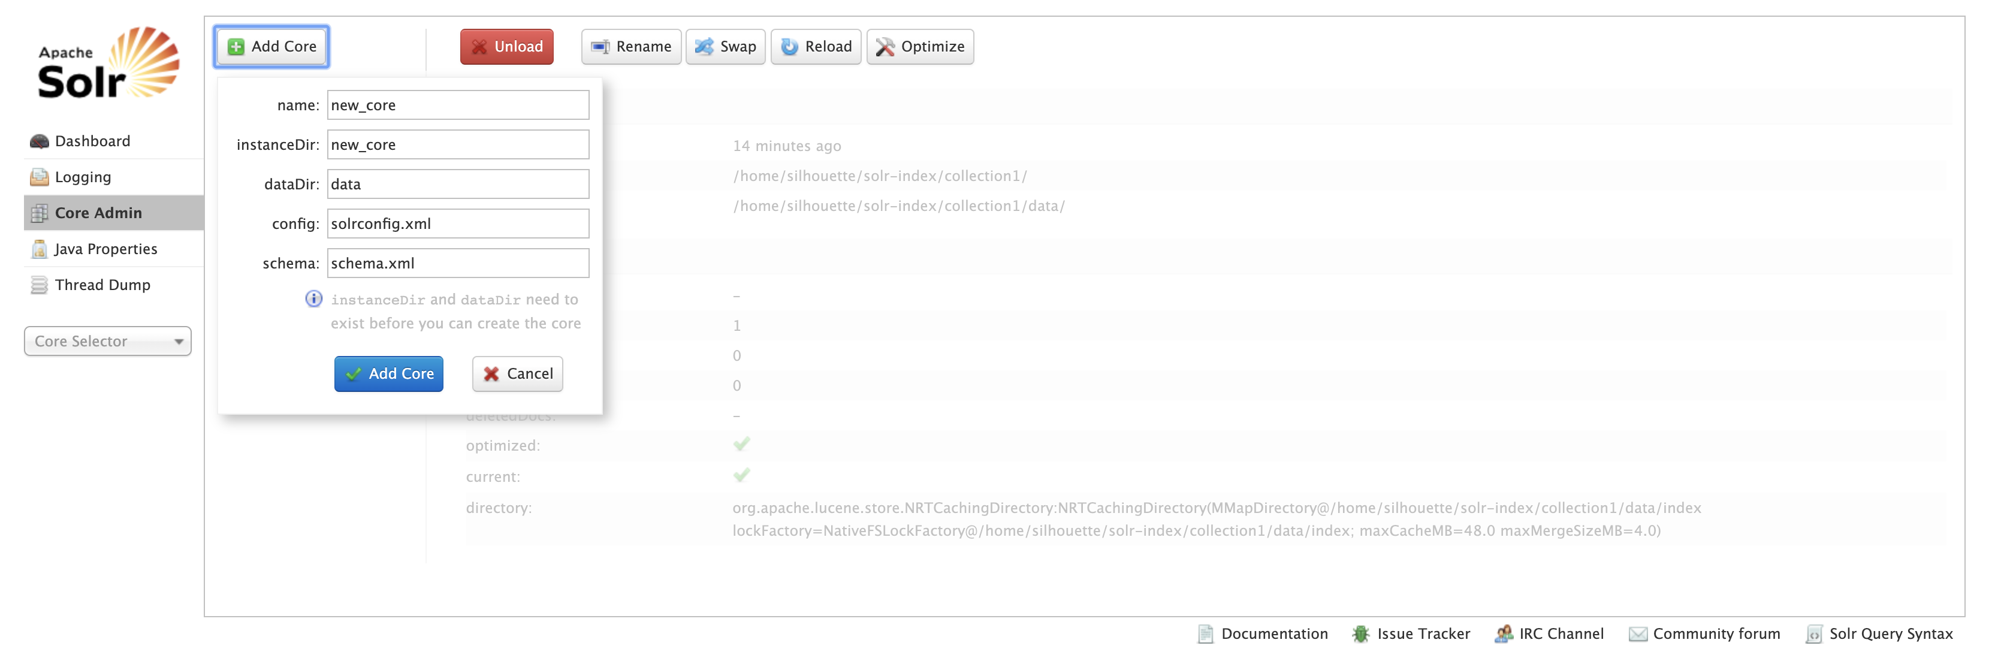Open the Dashboard page

(92, 141)
